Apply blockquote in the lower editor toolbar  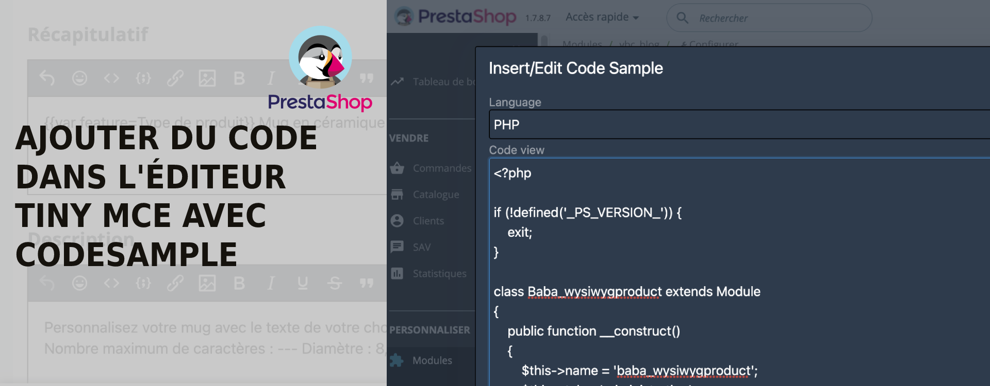point(367,283)
